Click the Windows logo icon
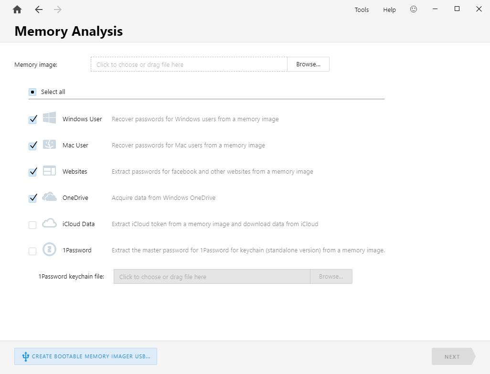This screenshot has width=490, height=374. click(x=50, y=119)
